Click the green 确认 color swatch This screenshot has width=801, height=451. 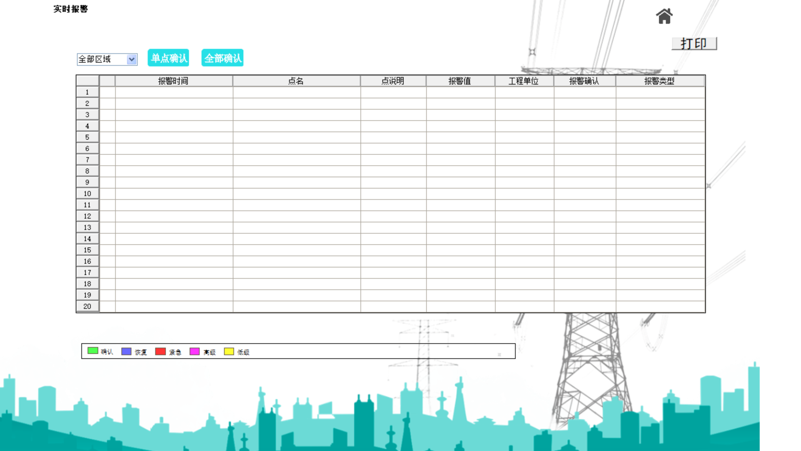tap(93, 351)
